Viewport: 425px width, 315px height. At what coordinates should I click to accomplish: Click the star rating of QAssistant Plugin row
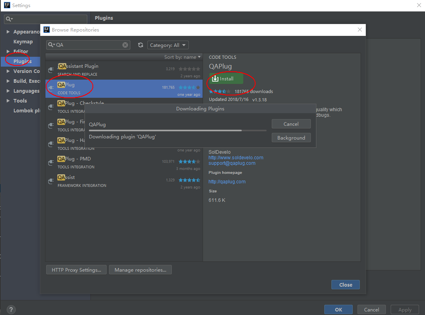click(x=189, y=69)
